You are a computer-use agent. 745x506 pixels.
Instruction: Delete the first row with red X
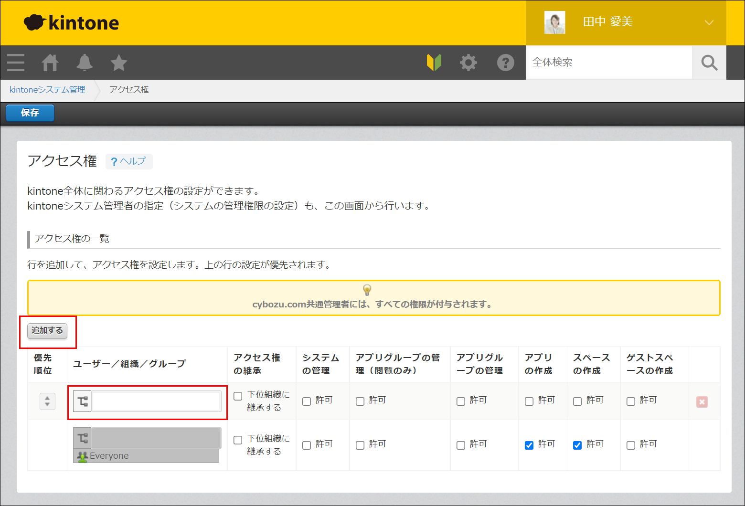[x=702, y=402]
